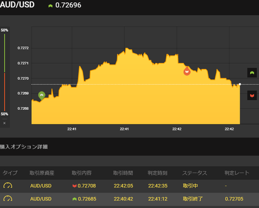Screen dimensions: 259x208
Task: Click the orange sell marker on the chart
Action: pyautogui.click(x=187, y=71)
